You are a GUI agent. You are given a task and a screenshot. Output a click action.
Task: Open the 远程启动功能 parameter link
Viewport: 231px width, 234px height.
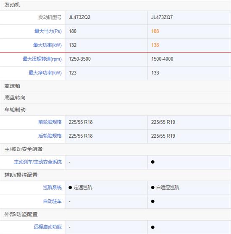coord(48,227)
